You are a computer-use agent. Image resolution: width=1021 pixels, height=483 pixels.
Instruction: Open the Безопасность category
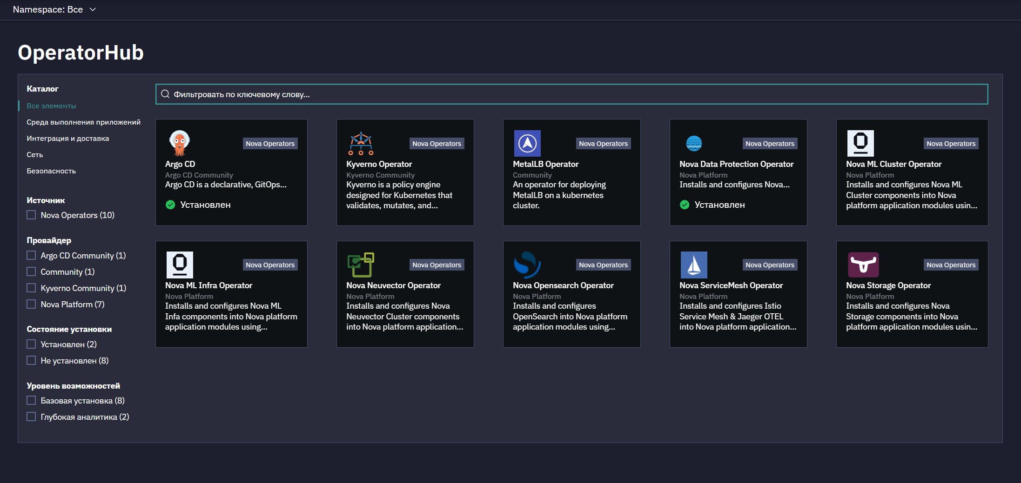(51, 171)
